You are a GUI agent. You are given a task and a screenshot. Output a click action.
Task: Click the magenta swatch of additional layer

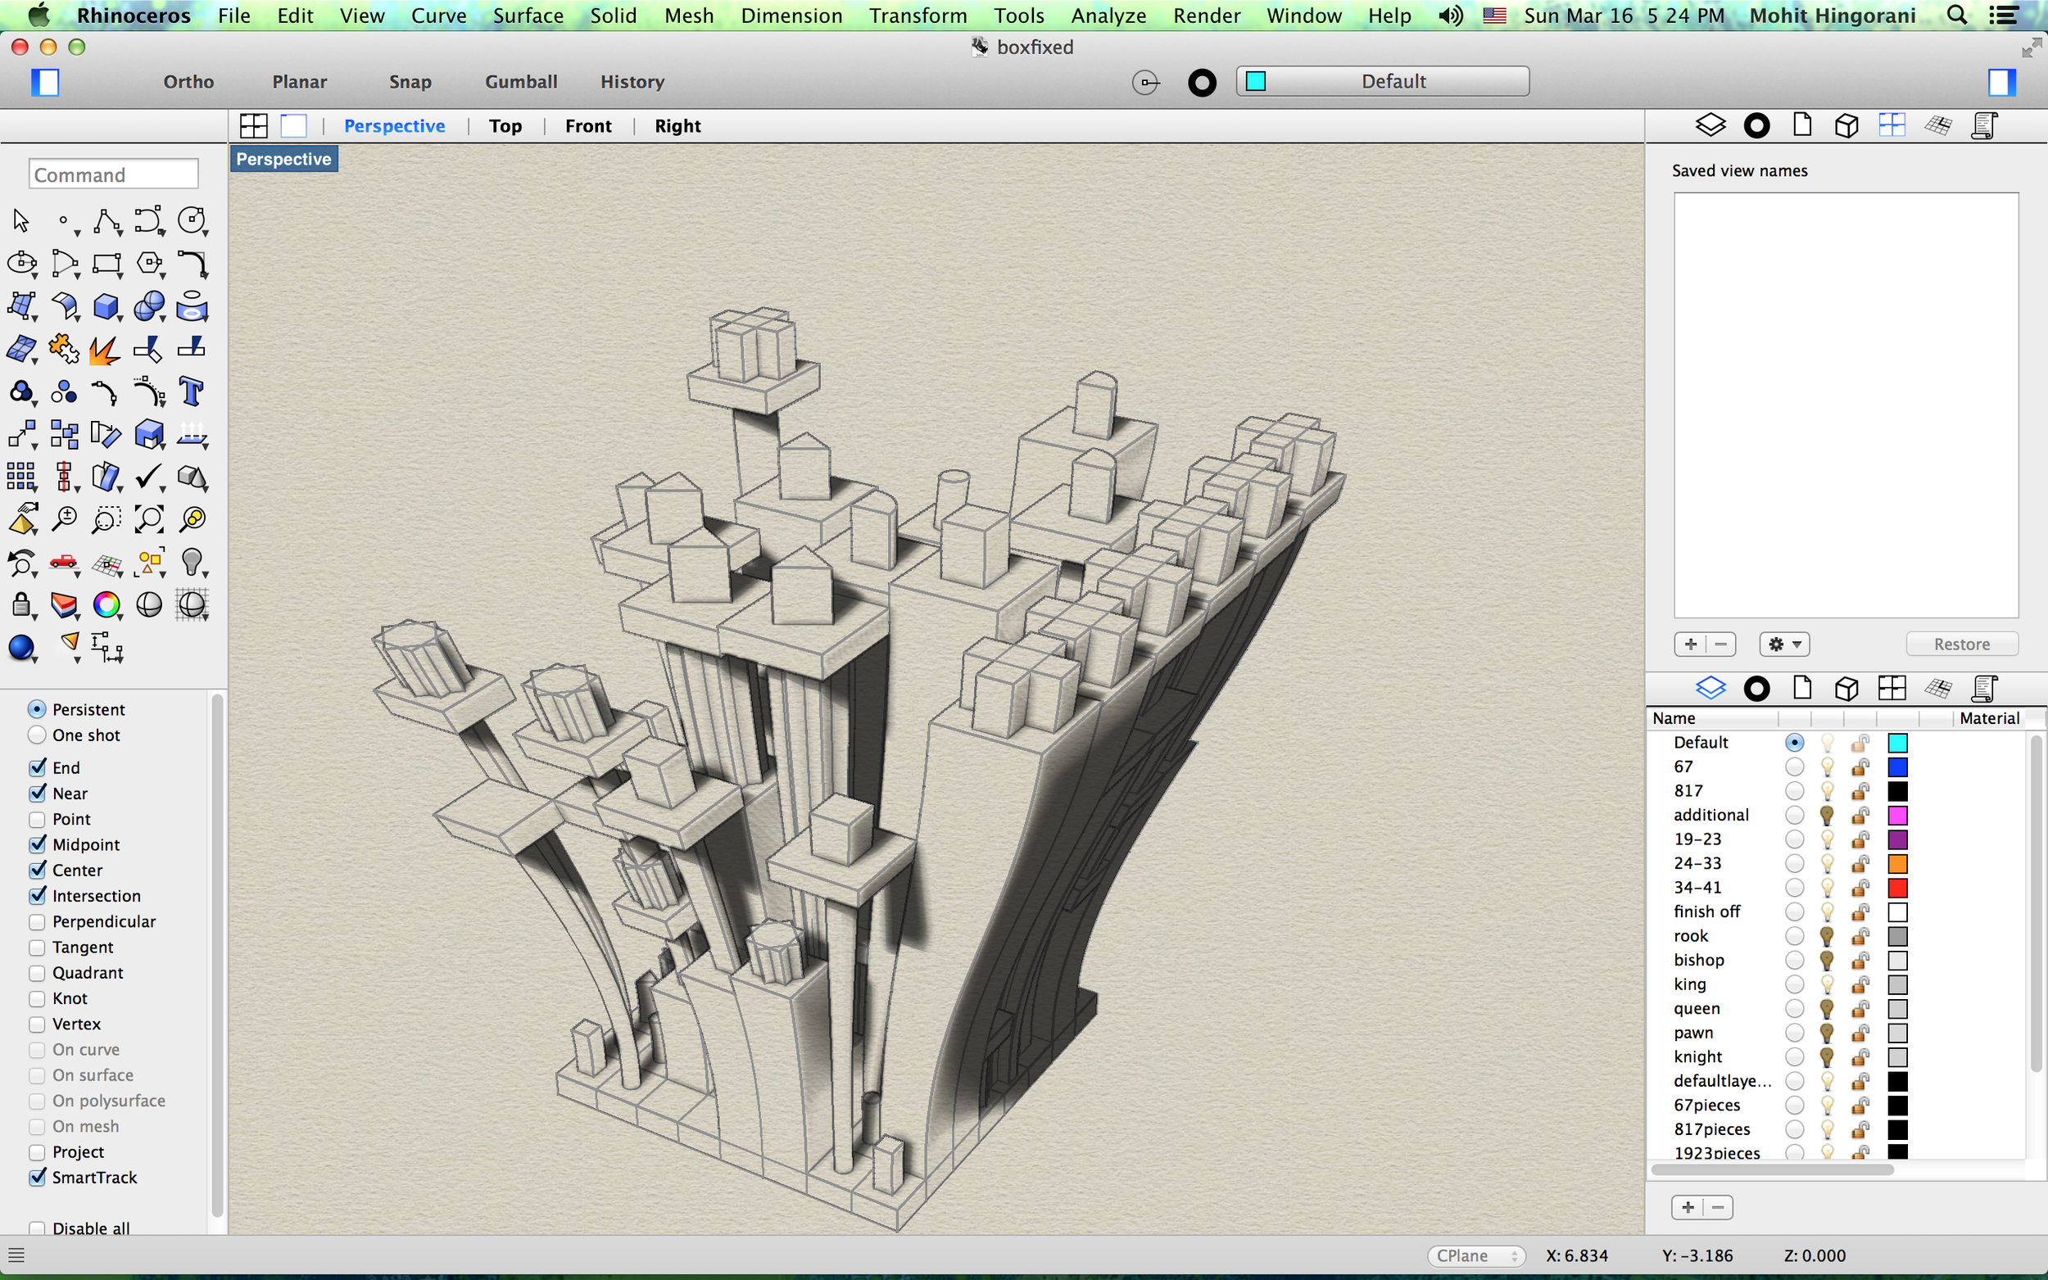1897,815
